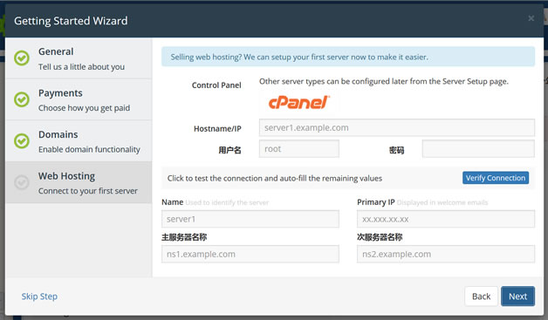The height and width of the screenshot is (320, 548).
Task: Click the green checkmark icon beside General
Action: (22, 58)
